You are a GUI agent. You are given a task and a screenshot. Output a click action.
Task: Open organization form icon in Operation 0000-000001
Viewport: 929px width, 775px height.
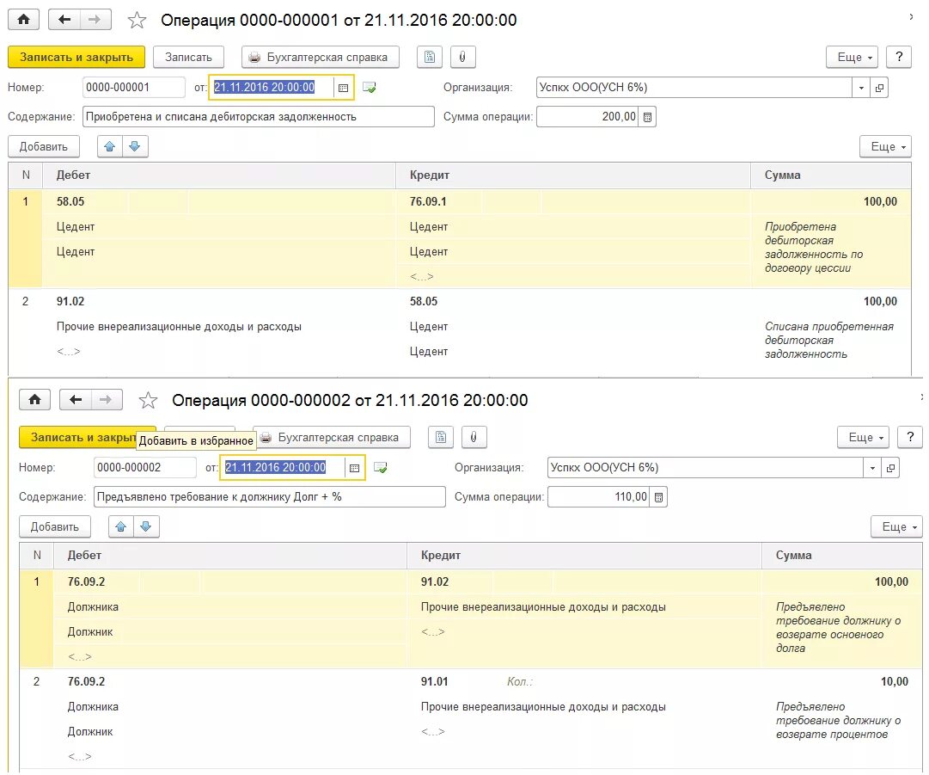pyautogui.click(x=880, y=88)
